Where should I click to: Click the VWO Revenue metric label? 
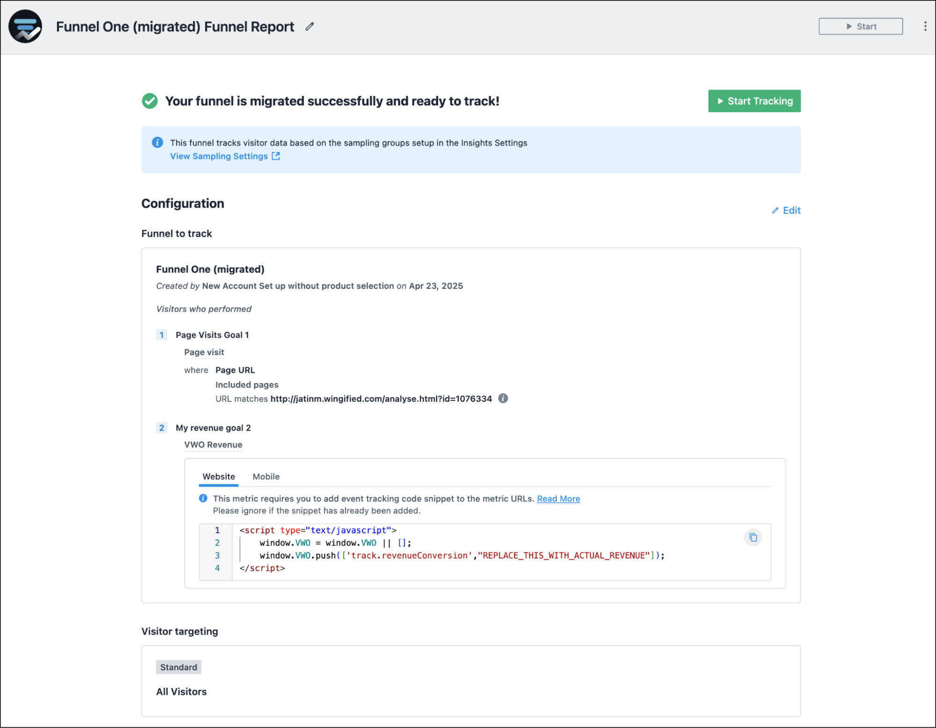213,444
